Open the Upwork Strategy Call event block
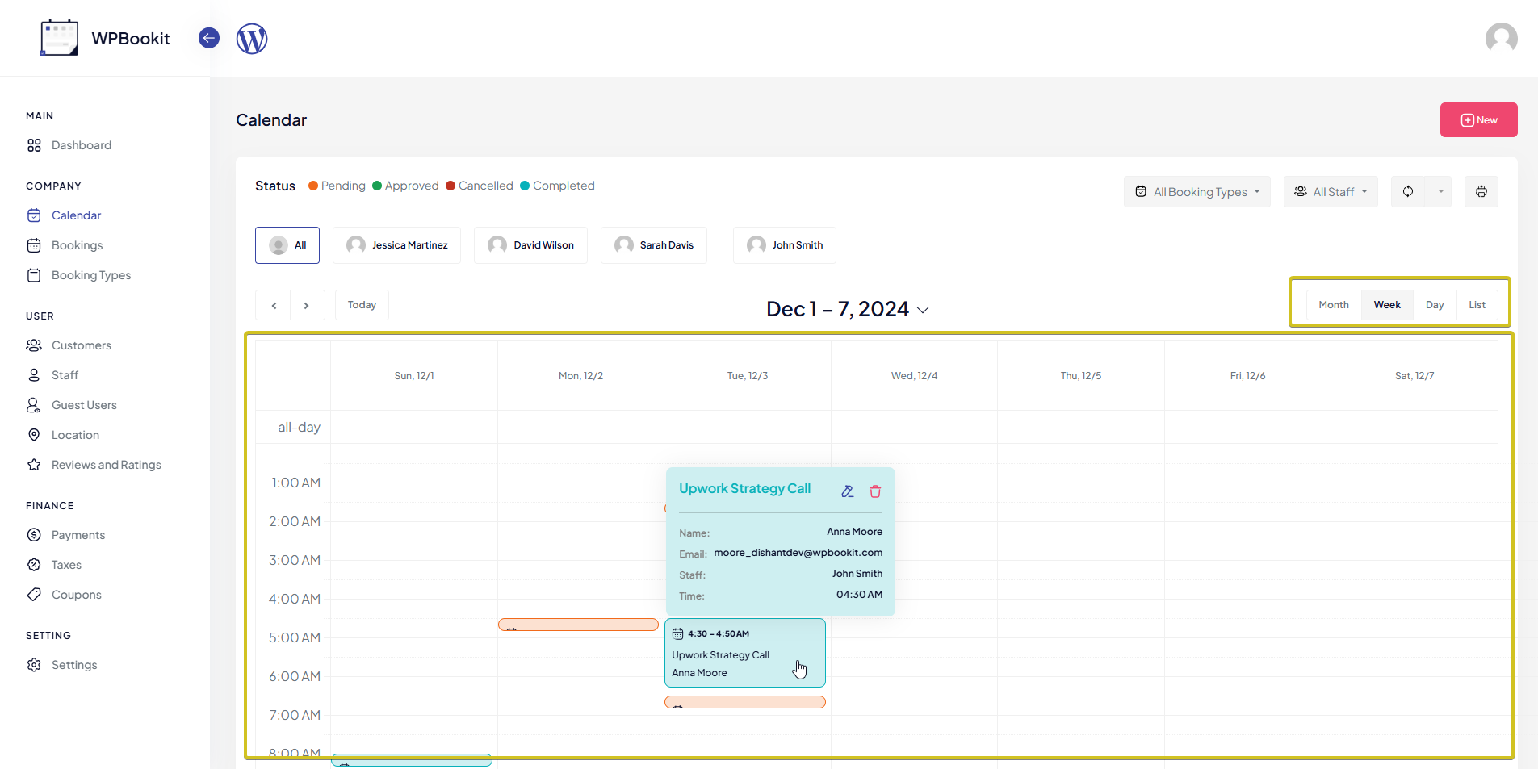This screenshot has width=1538, height=769. 744,654
